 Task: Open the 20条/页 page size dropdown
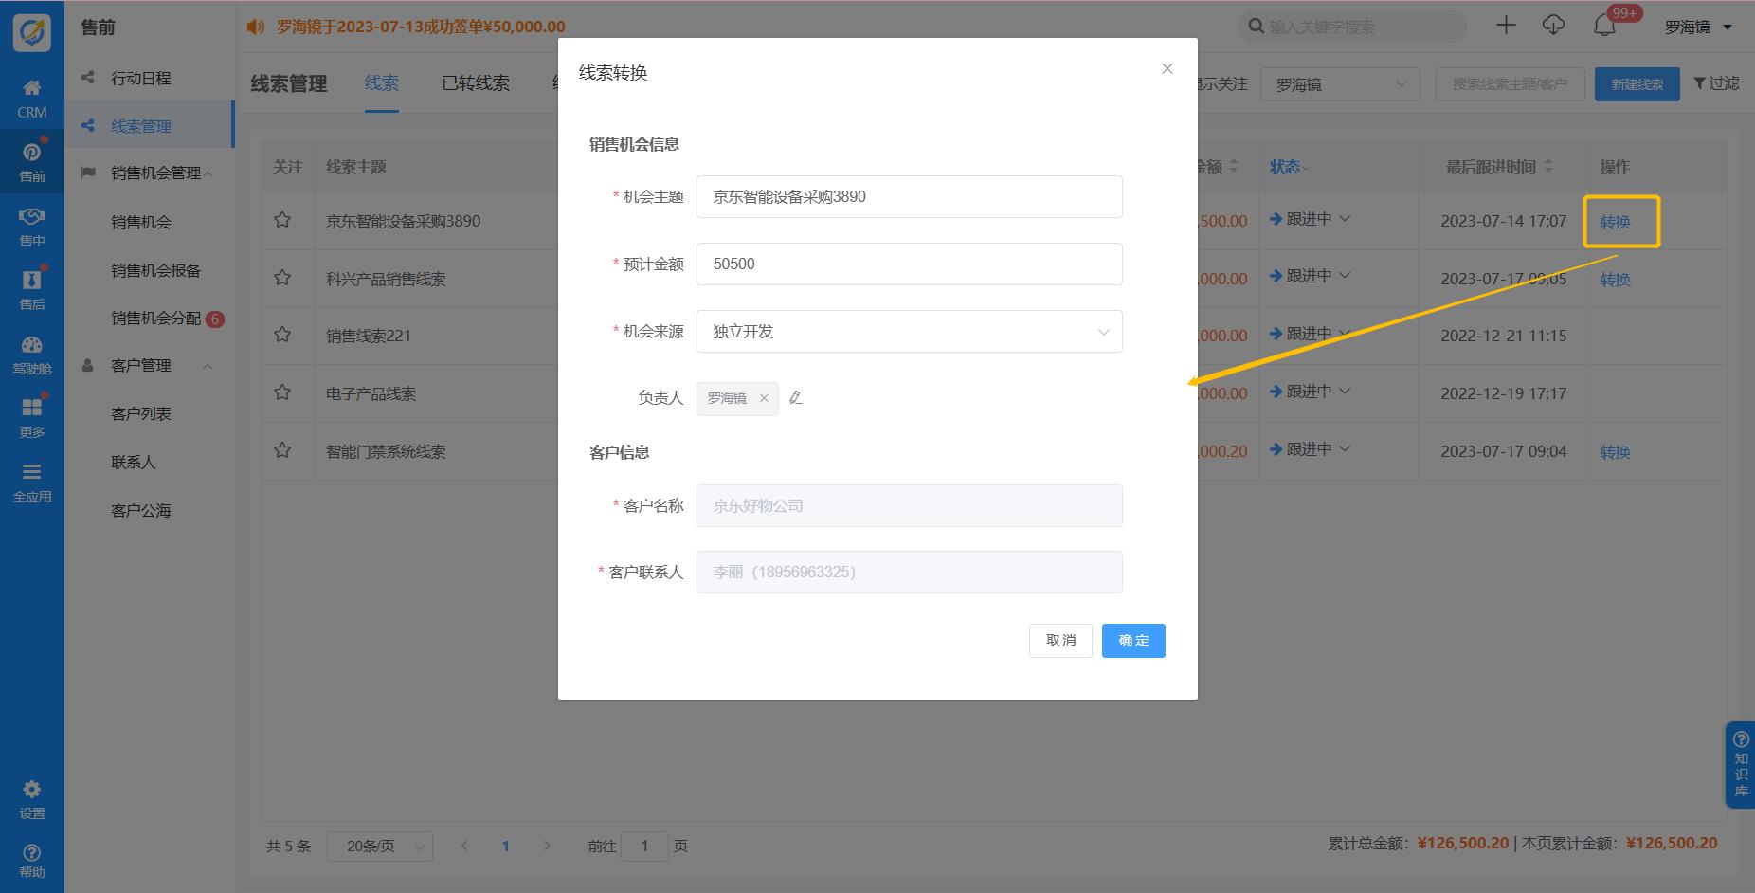tap(379, 847)
